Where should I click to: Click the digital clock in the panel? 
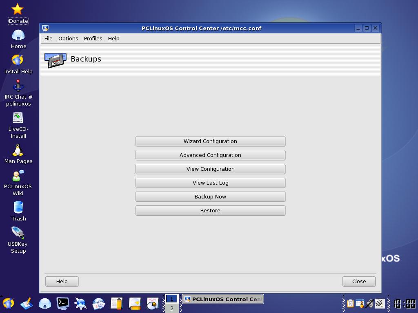pyautogui.click(x=405, y=304)
